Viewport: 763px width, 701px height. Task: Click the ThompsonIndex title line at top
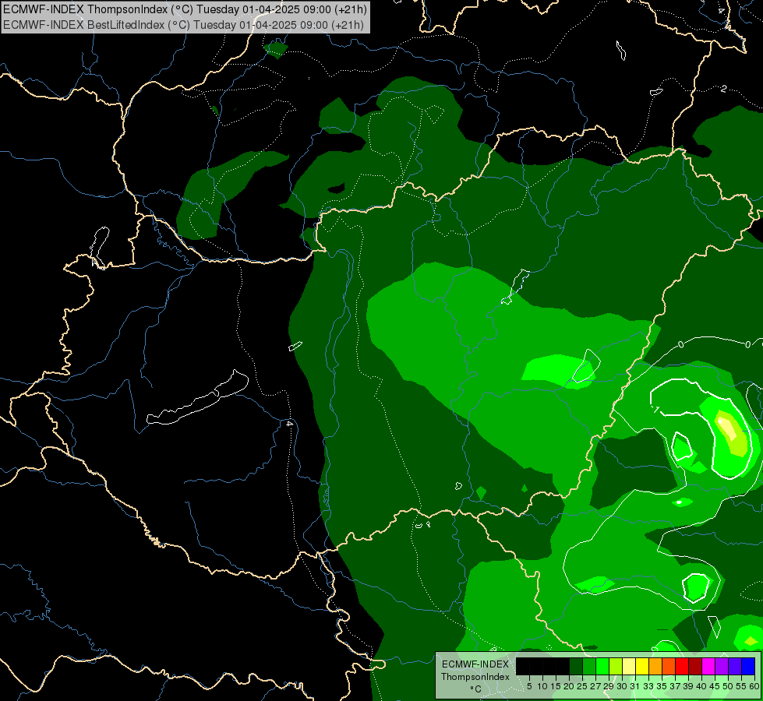click(x=185, y=9)
